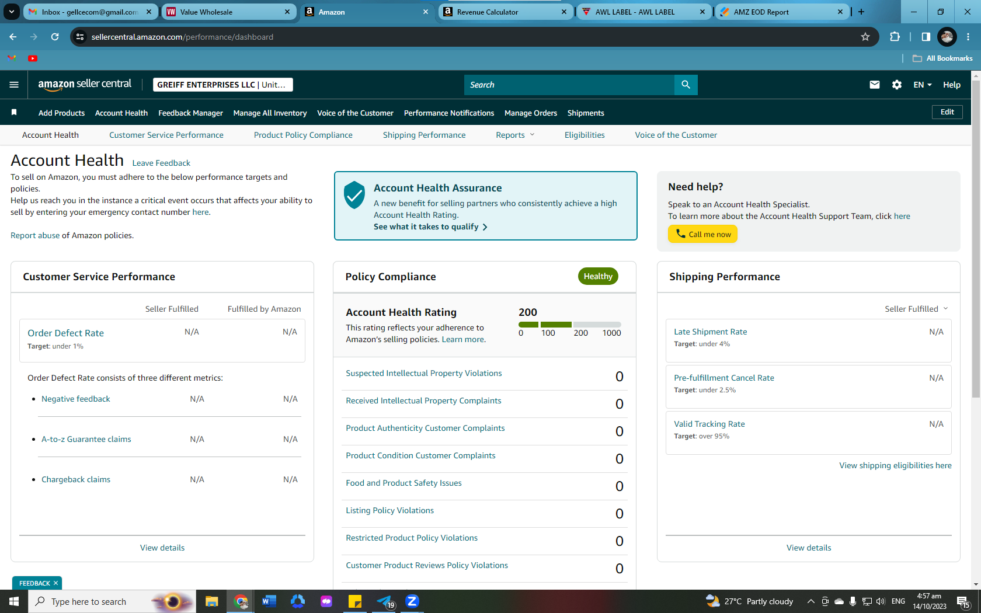Expand the EN language dropdown
This screenshot has width=981, height=613.
(923, 85)
